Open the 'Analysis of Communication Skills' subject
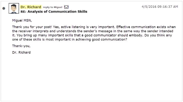Screen dimensions: 183x102 [x=57, y=12]
